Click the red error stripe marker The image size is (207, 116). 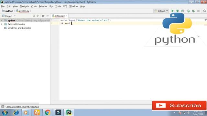tap(206, 25)
